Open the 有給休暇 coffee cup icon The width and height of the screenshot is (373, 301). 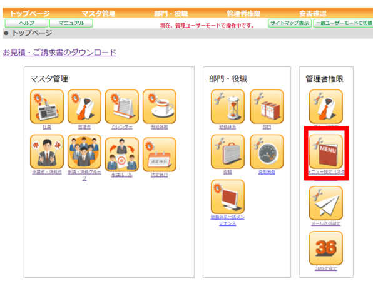[160, 106]
